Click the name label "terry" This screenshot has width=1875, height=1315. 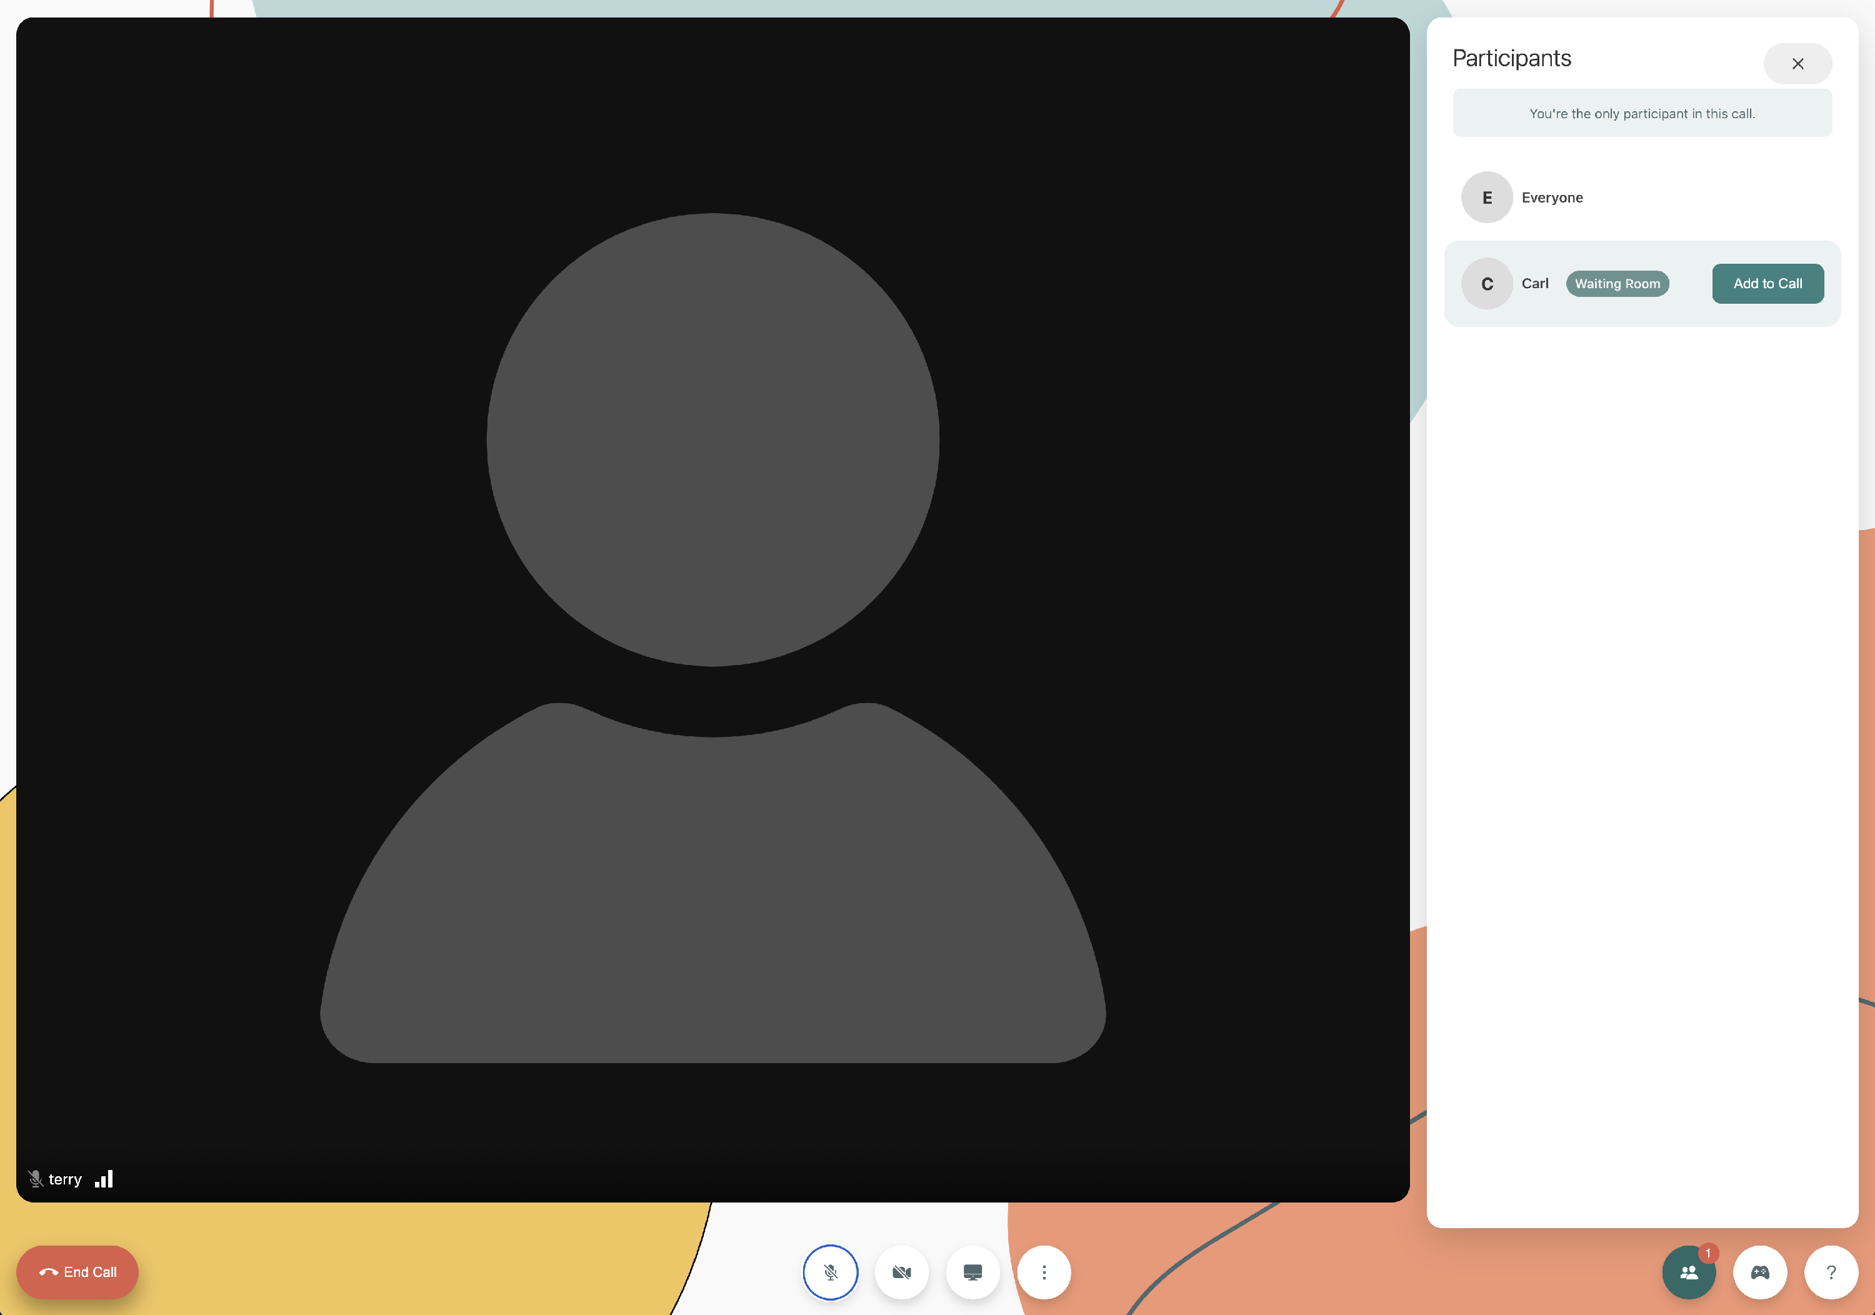(x=66, y=1179)
